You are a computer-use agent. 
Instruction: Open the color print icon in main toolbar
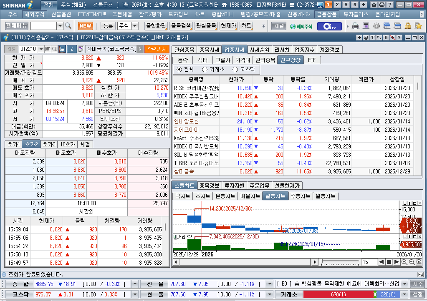coord(355,26)
